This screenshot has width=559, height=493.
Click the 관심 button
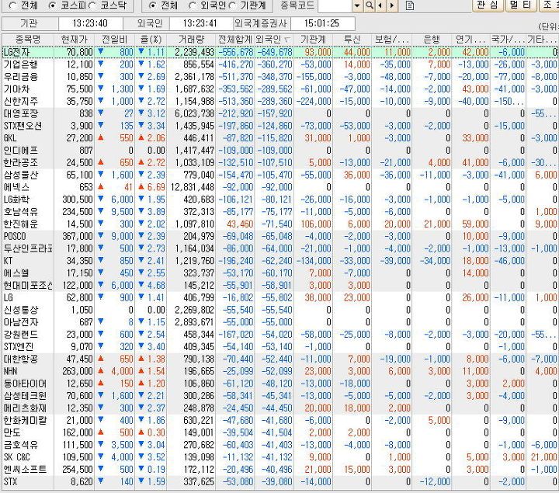click(488, 5)
